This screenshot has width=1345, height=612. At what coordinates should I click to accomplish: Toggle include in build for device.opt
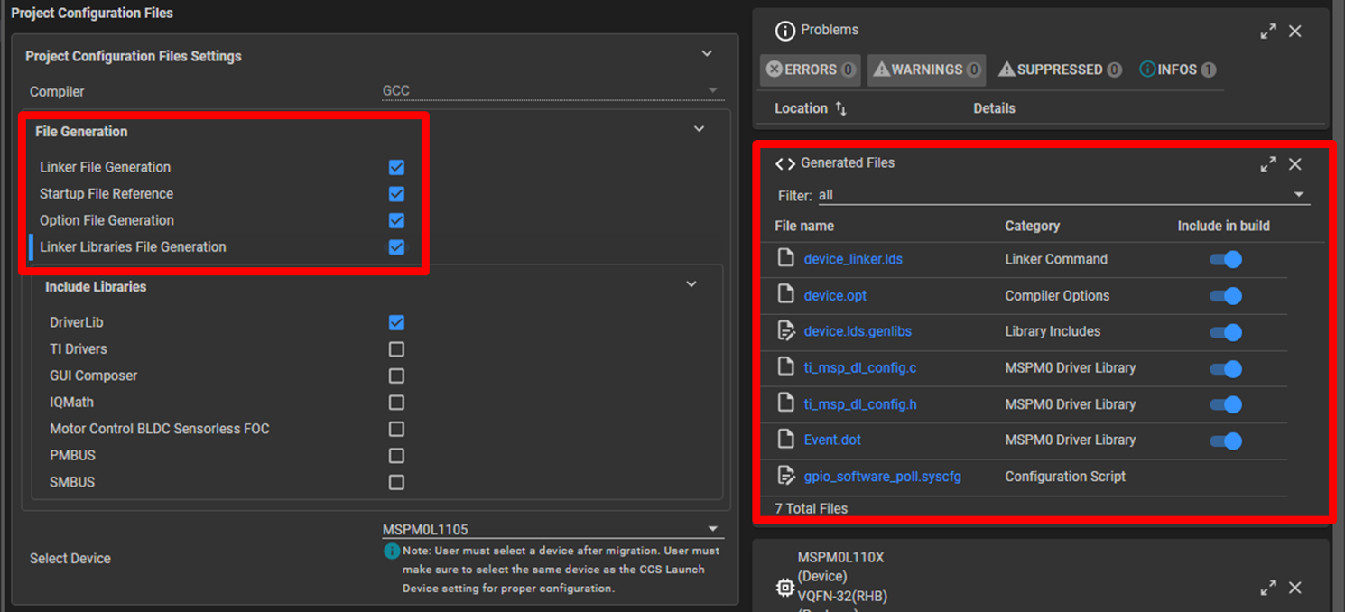pos(1226,296)
